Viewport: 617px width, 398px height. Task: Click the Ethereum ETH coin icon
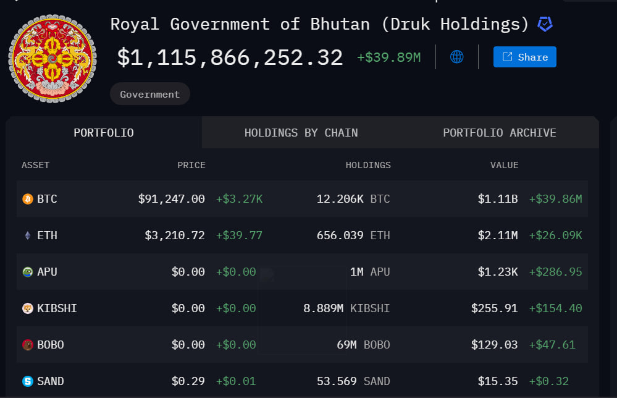tap(27, 235)
